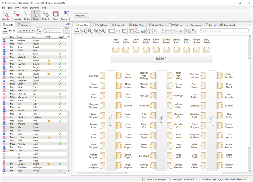Click the zoom out magnifier icon
Image resolution: width=253 pixels, height=182 pixels.
coord(96,31)
